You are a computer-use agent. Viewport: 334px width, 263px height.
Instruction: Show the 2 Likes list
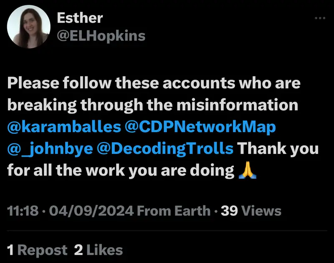click(x=98, y=250)
